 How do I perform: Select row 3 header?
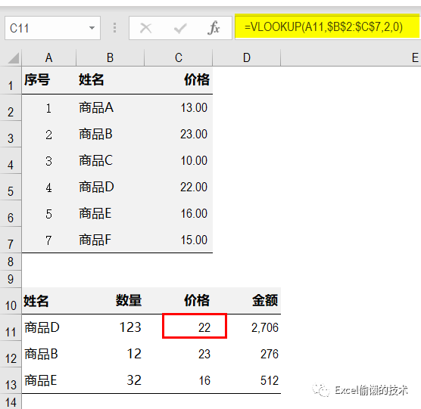[x=11, y=134]
